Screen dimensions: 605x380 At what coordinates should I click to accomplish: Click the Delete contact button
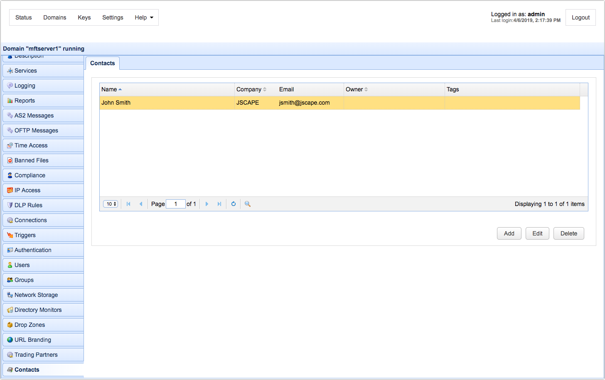[x=568, y=233]
